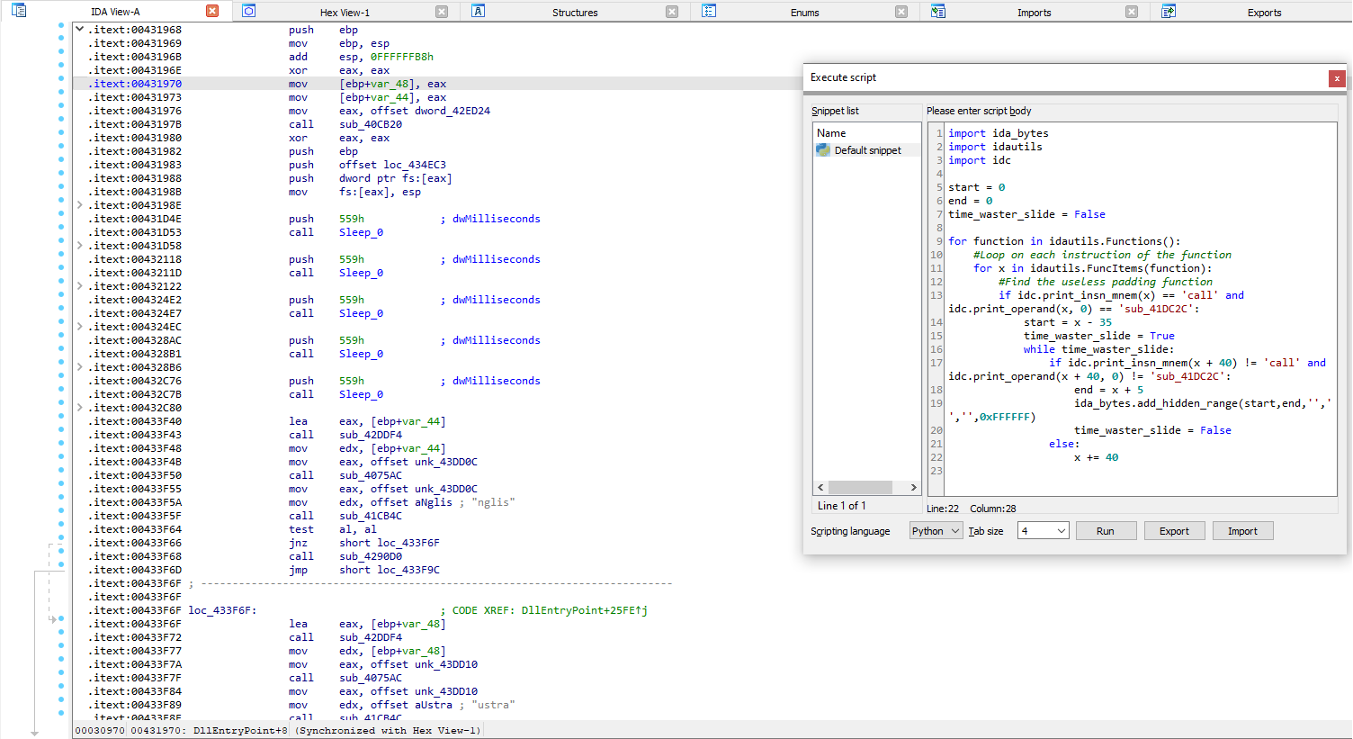1353x739 pixels.
Task: Click the Import button
Action: pos(1242,531)
